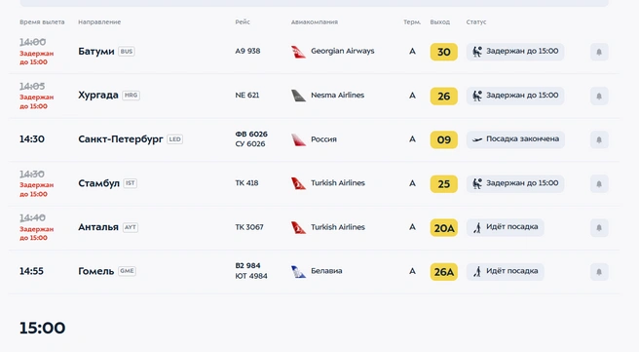Enable the bell alert for the Saint Petersburg flight
The image size is (639, 352).
(599, 139)
